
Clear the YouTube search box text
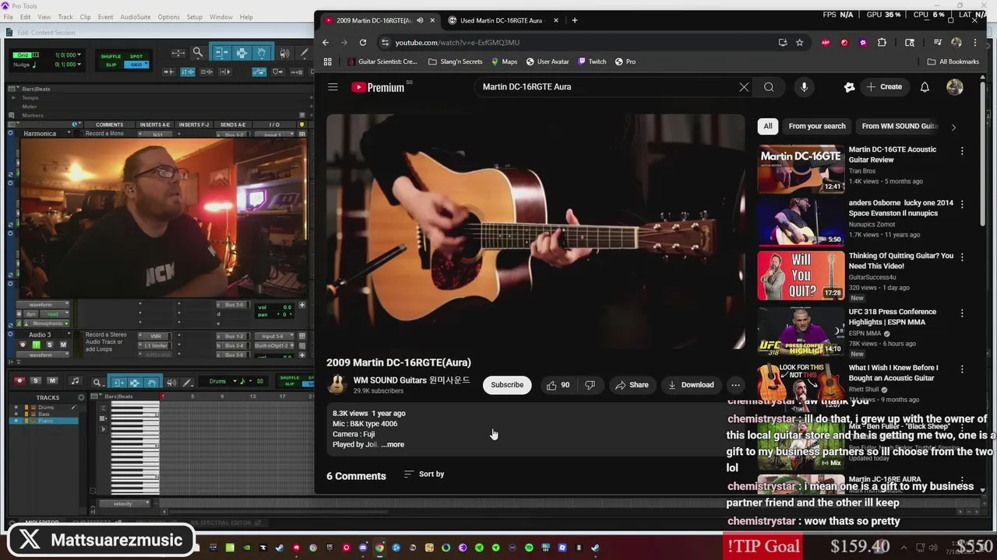point(744,87)
